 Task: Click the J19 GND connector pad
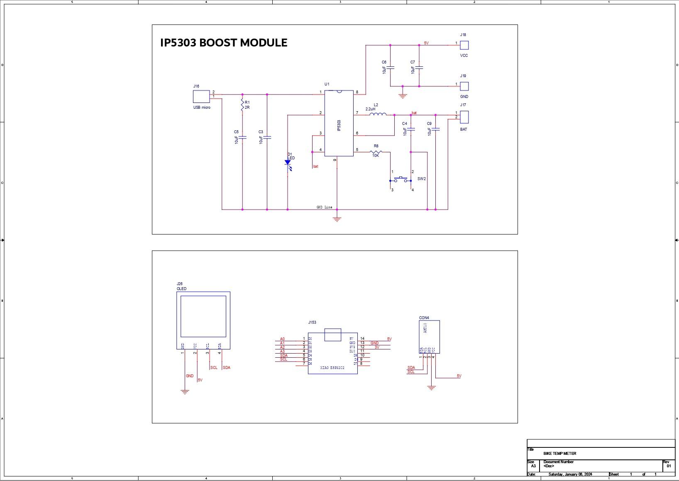click(464, 86)
